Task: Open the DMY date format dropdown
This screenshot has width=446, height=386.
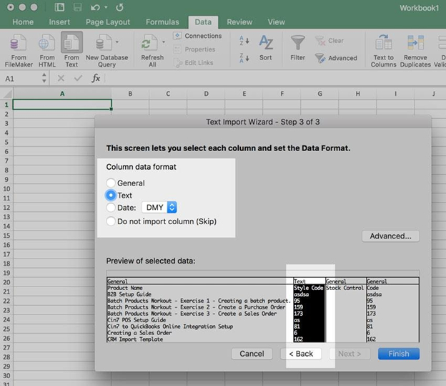Action: (159, 208)
